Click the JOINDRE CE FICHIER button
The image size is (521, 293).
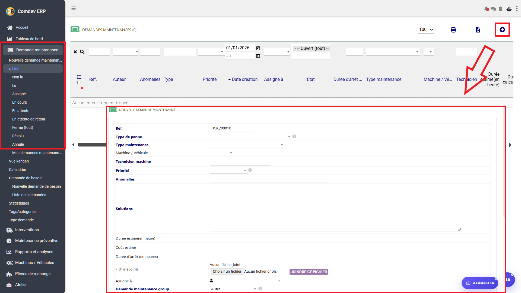point(309,272)
